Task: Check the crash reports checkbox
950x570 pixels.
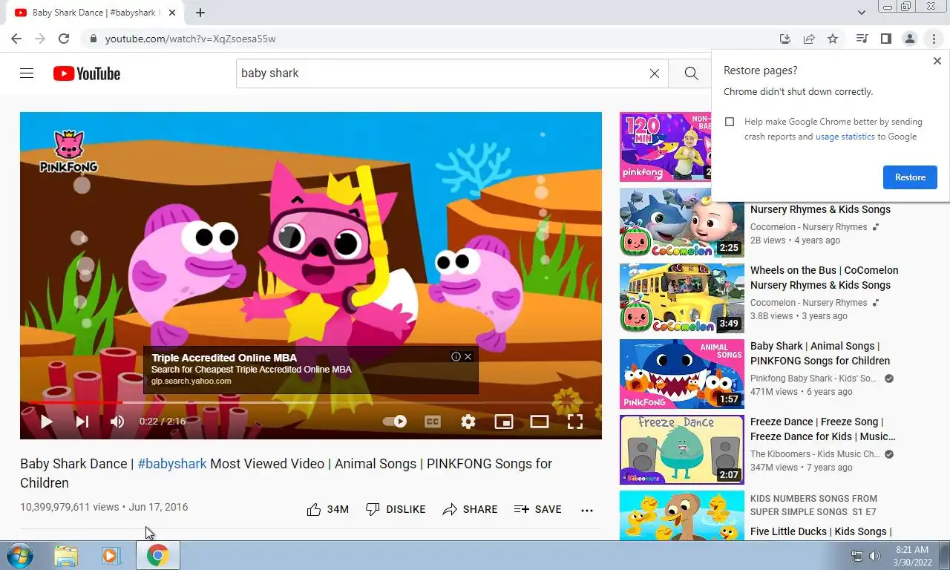Action: click(730, 122)
